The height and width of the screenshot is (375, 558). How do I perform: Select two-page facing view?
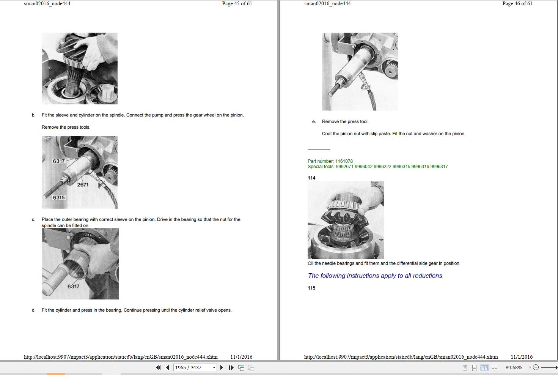point(484,367)
